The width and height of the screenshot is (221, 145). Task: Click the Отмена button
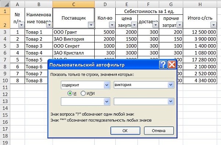point(159,131)
